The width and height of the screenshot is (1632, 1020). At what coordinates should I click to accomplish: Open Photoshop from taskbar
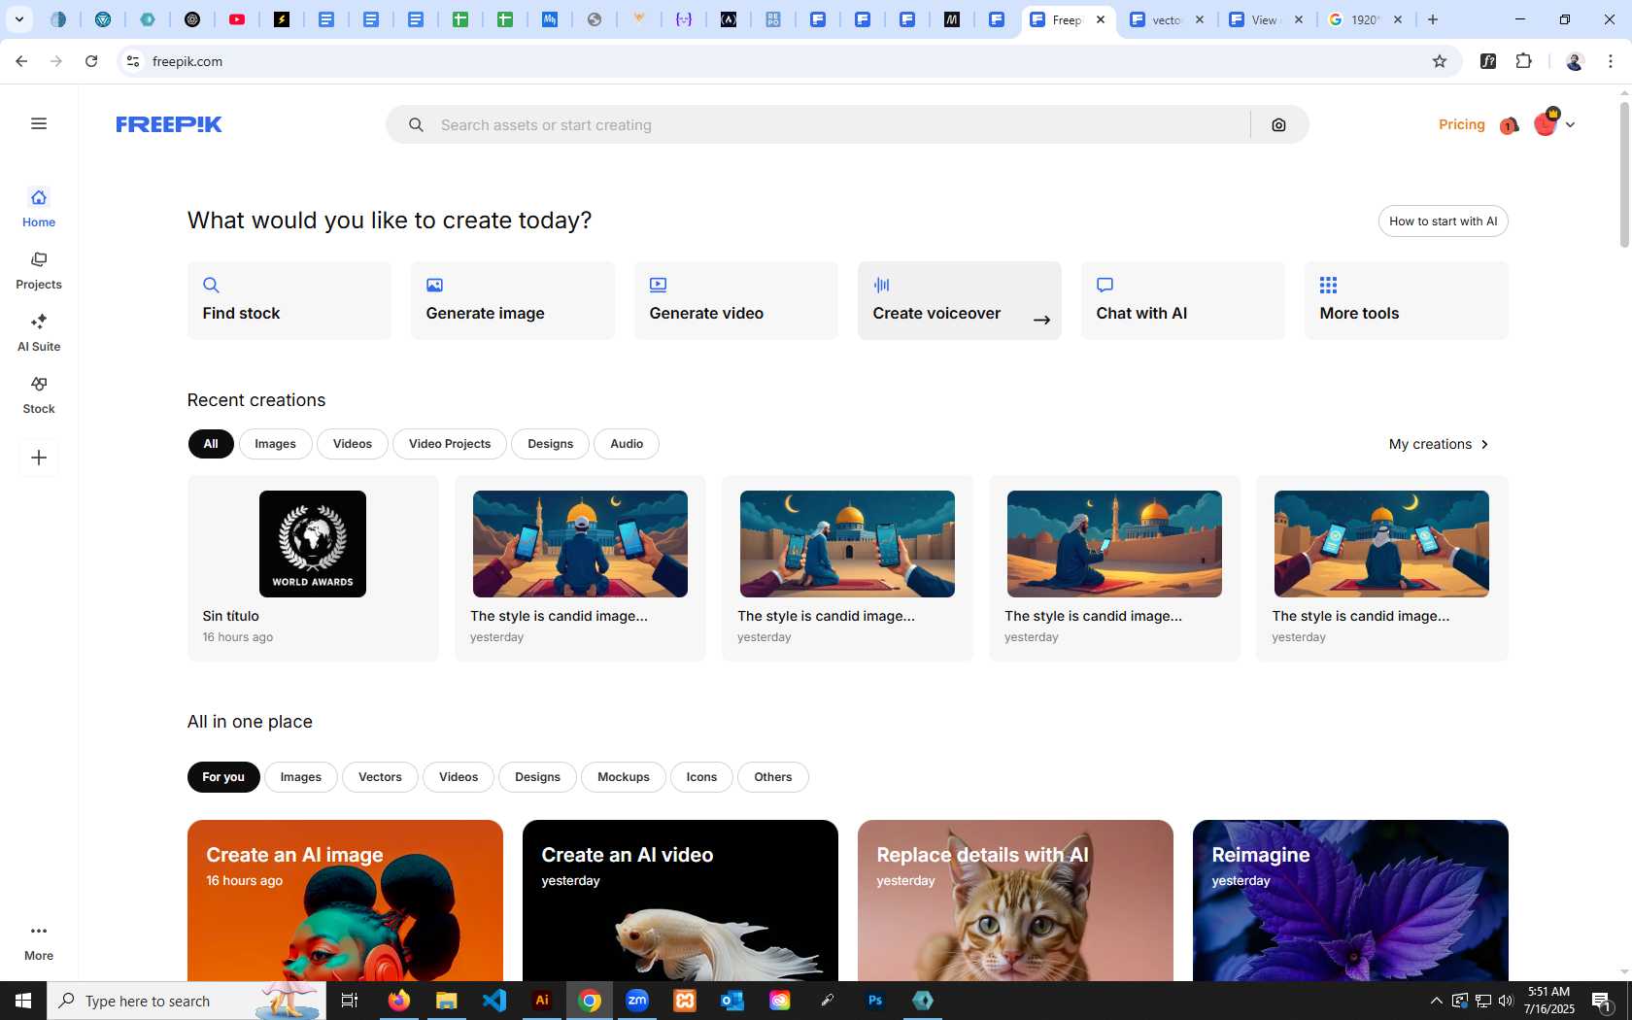point(875,1001)
